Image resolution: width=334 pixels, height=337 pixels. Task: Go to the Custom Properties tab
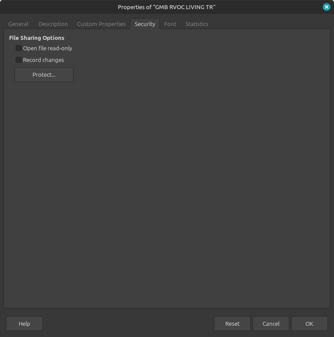[x=101, y=24]
